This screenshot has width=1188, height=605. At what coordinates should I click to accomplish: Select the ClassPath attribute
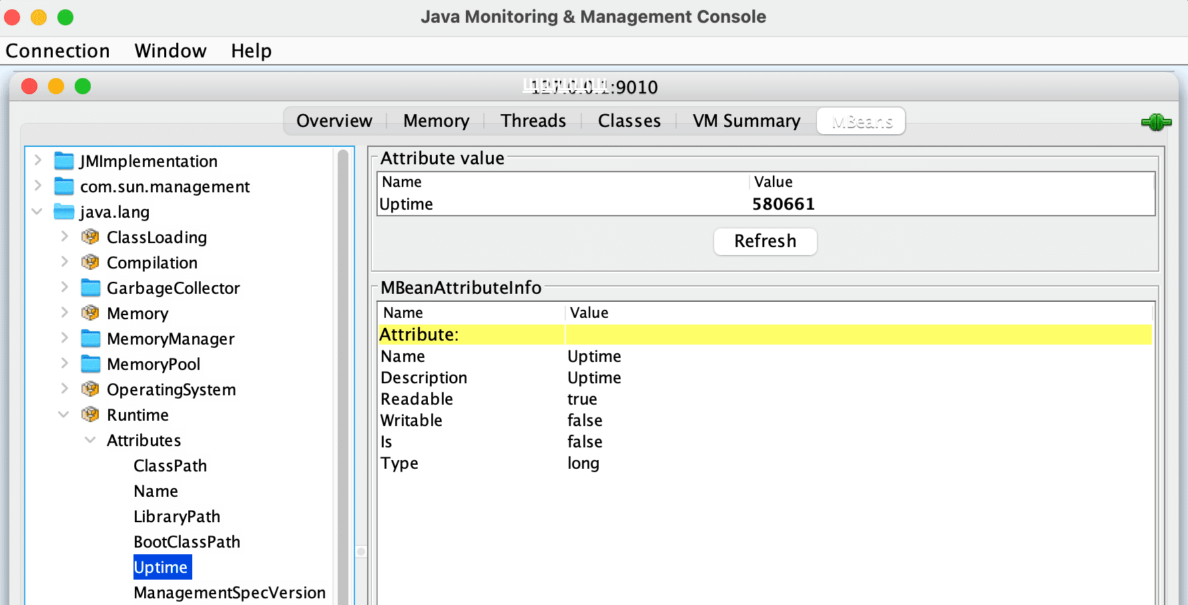point(170,465)
